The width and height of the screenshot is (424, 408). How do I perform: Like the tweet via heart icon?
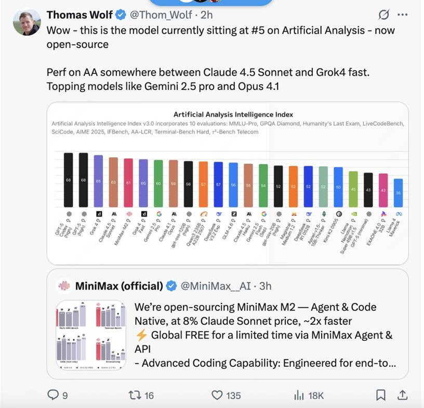[217, 396]
